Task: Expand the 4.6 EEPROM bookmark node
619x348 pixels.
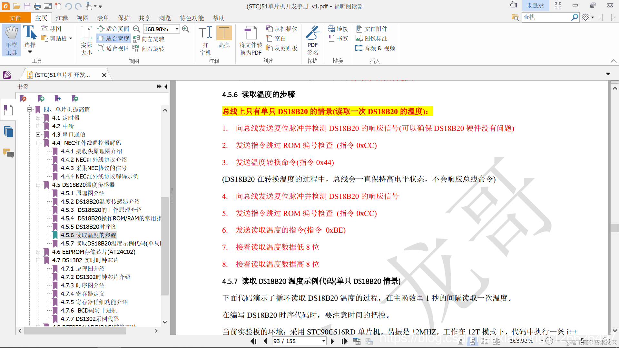Action: [x=38, y=252]
